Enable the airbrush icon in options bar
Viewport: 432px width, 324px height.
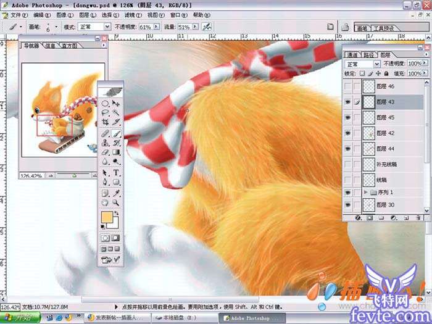pos(207,27)
